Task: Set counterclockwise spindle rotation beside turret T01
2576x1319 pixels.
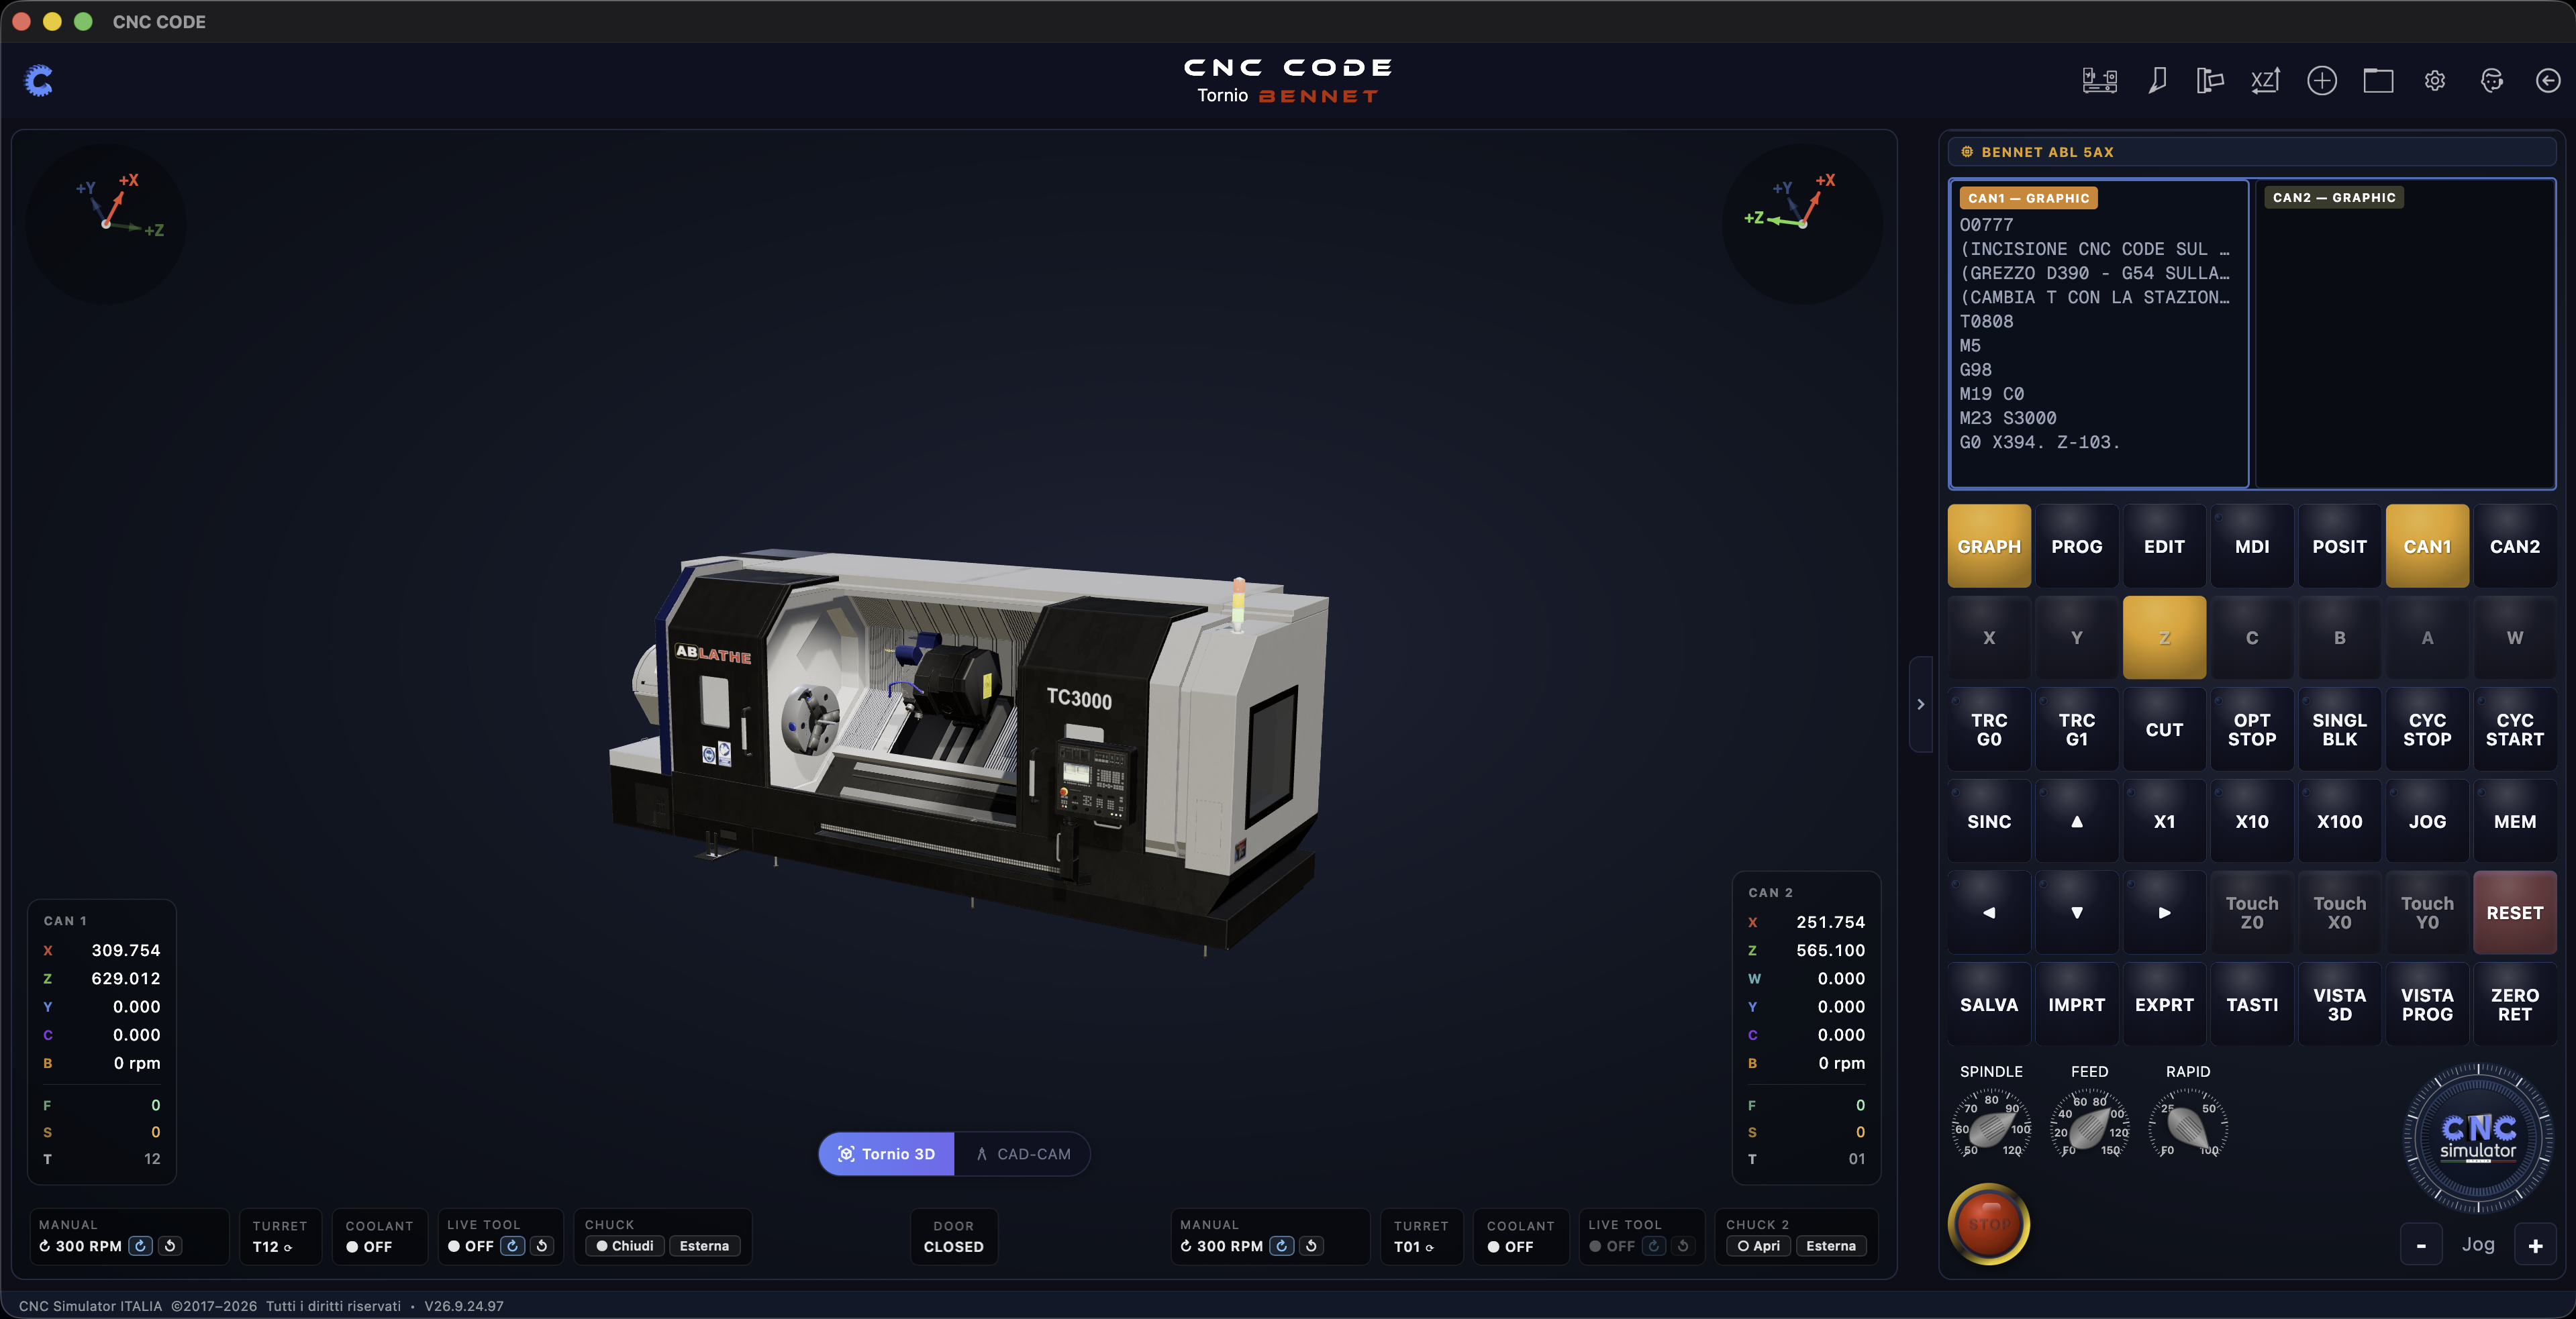Action: (1311, 1246)
